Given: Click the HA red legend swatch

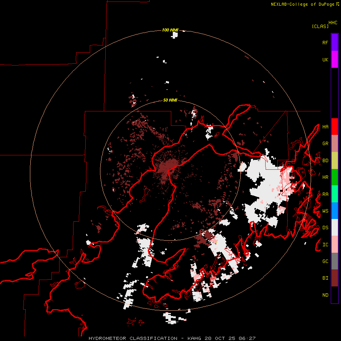Looking at the screenshot, I should 335,127.
